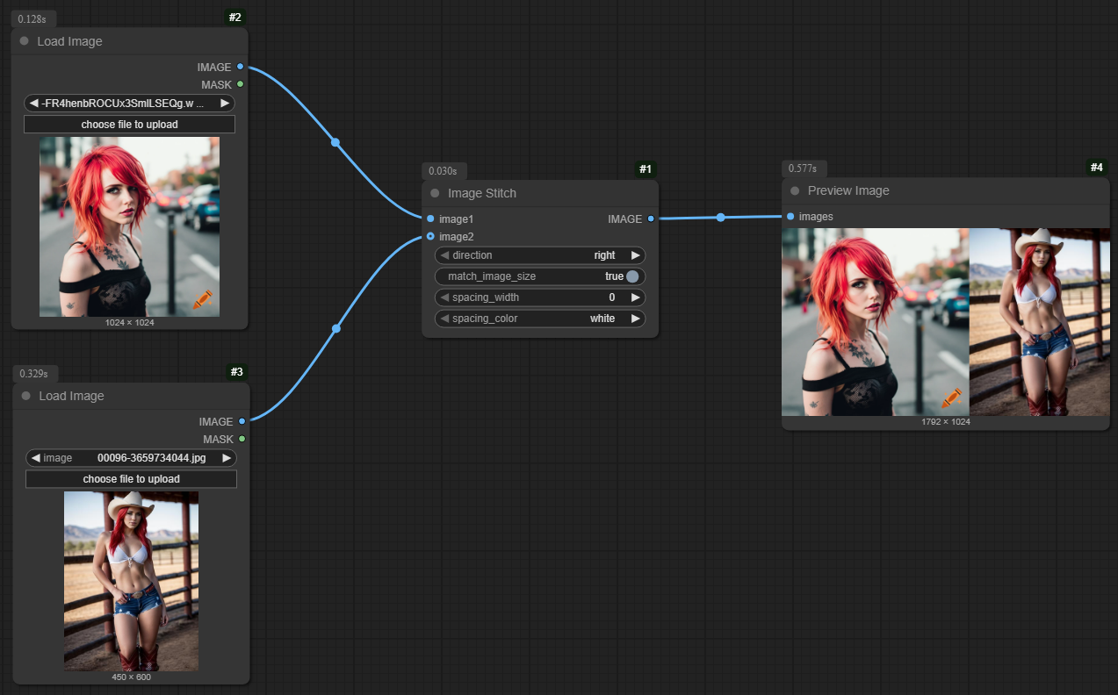Click the #4 badge above Preview Image

1097,167
